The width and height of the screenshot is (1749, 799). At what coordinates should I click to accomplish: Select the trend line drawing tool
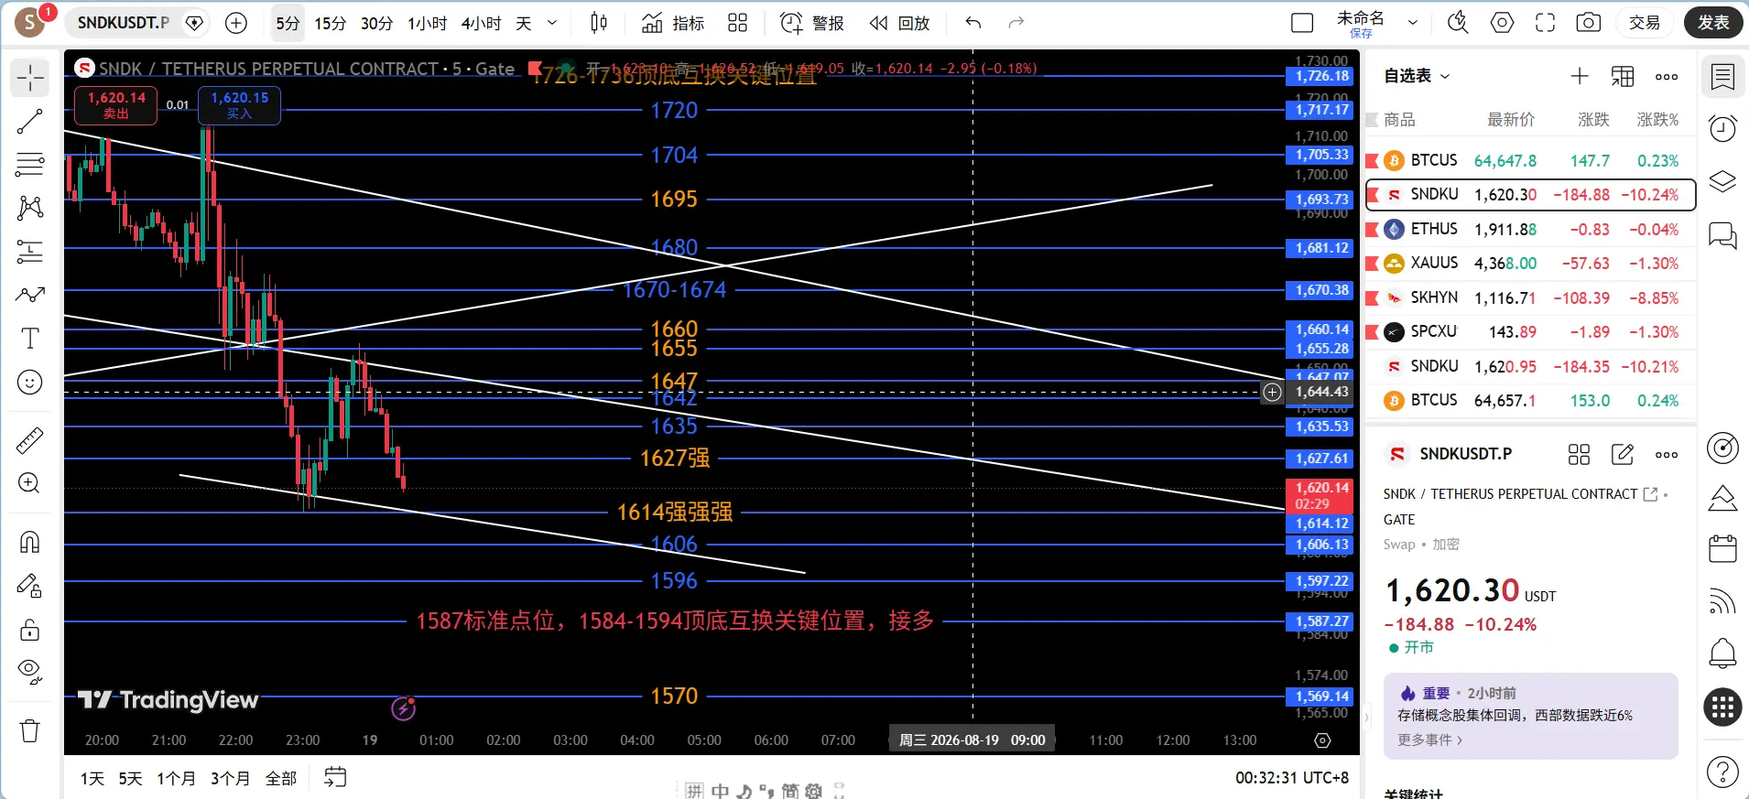30,121
